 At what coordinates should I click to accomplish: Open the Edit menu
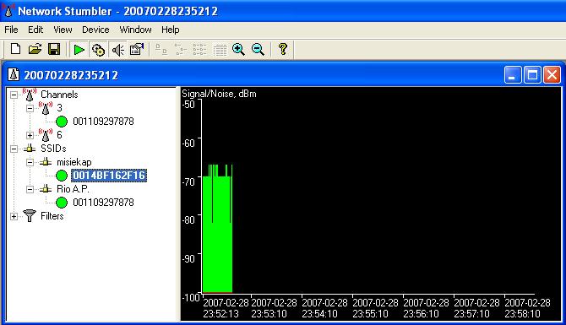pos(35,30)
